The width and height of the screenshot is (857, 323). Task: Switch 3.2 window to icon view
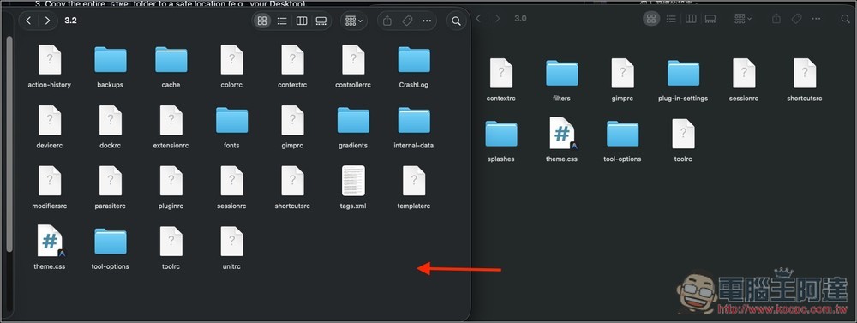tap(261, 21)
